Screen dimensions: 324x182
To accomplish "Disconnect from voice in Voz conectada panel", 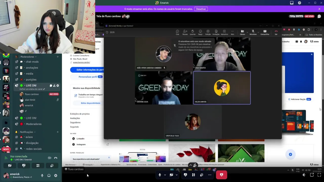I will (x=56, y=158).
